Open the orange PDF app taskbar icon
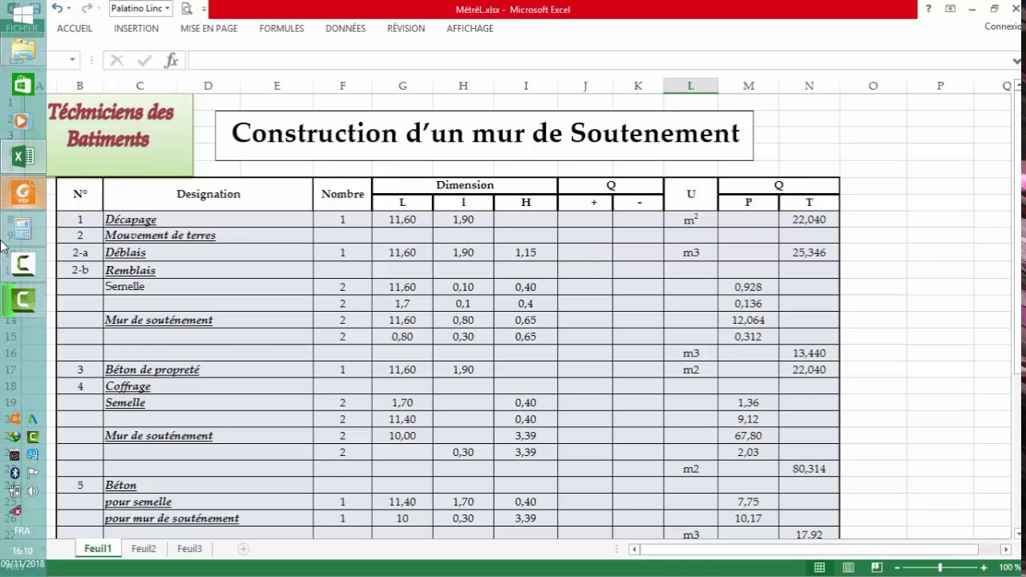This screenshot has height=577, width=1026. [x=22, y=192]
